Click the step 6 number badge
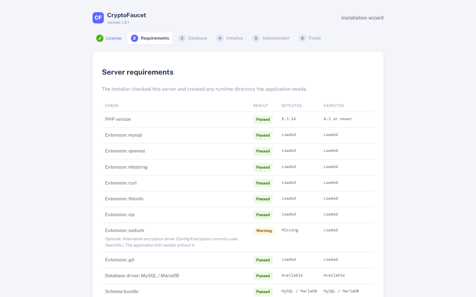Viewport: 476px width, 297px height. (x=302, y=38)
